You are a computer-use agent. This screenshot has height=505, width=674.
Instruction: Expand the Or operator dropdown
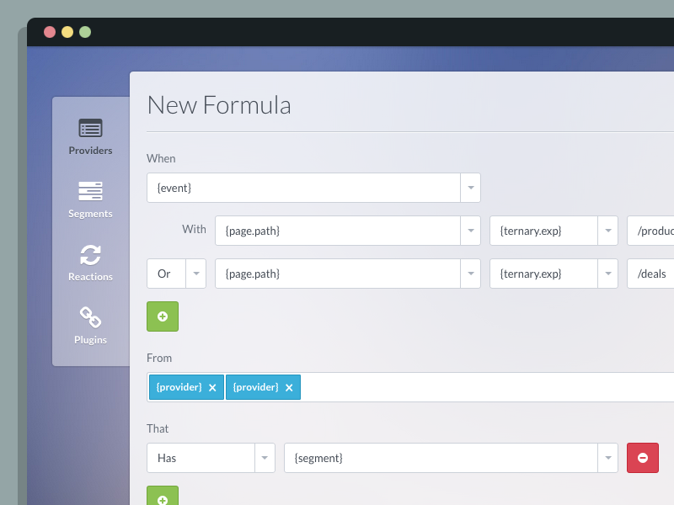[x=196, y=274]
